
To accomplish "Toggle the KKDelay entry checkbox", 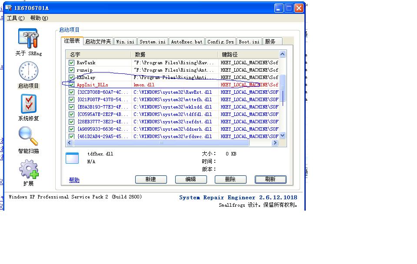I will point(71,78).
